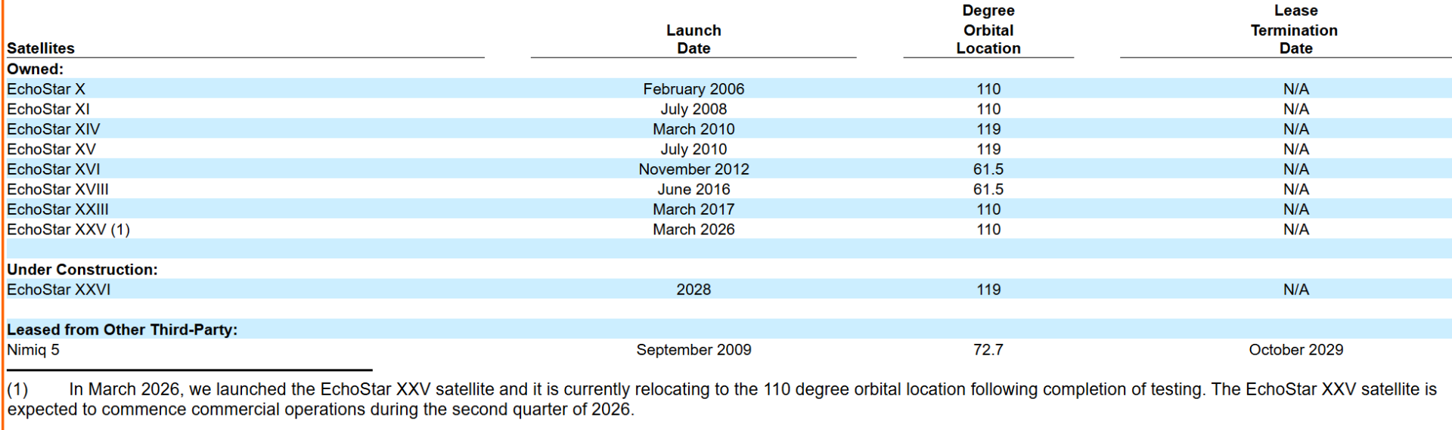
Task: Click 'July 2008' launch date
Action: pos(693,109)
